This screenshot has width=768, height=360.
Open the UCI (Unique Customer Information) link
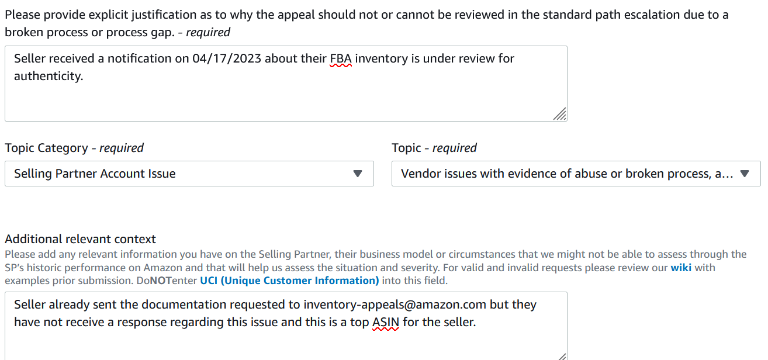[289, 281]
